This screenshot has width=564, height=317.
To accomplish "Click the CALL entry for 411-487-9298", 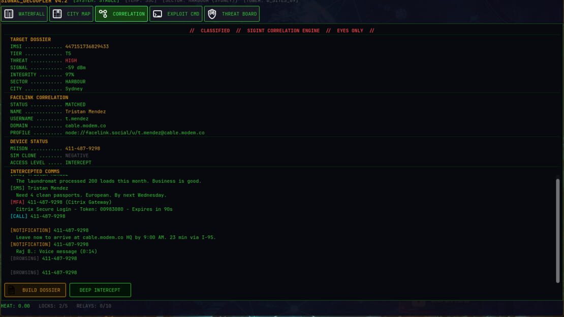I will [x=38, y=216].
